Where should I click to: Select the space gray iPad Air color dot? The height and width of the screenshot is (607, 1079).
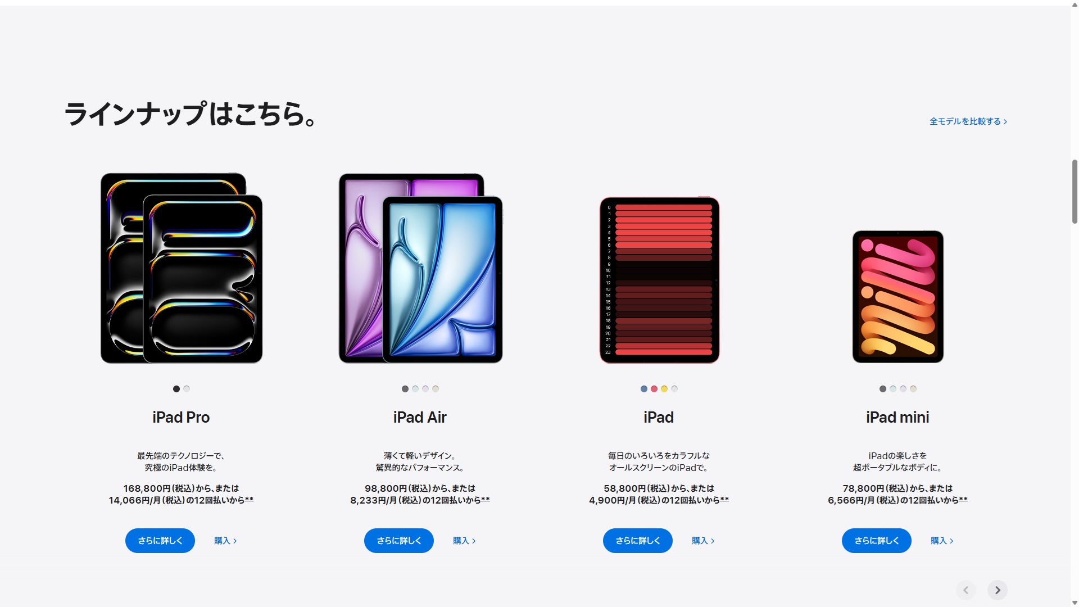point(405,389)
